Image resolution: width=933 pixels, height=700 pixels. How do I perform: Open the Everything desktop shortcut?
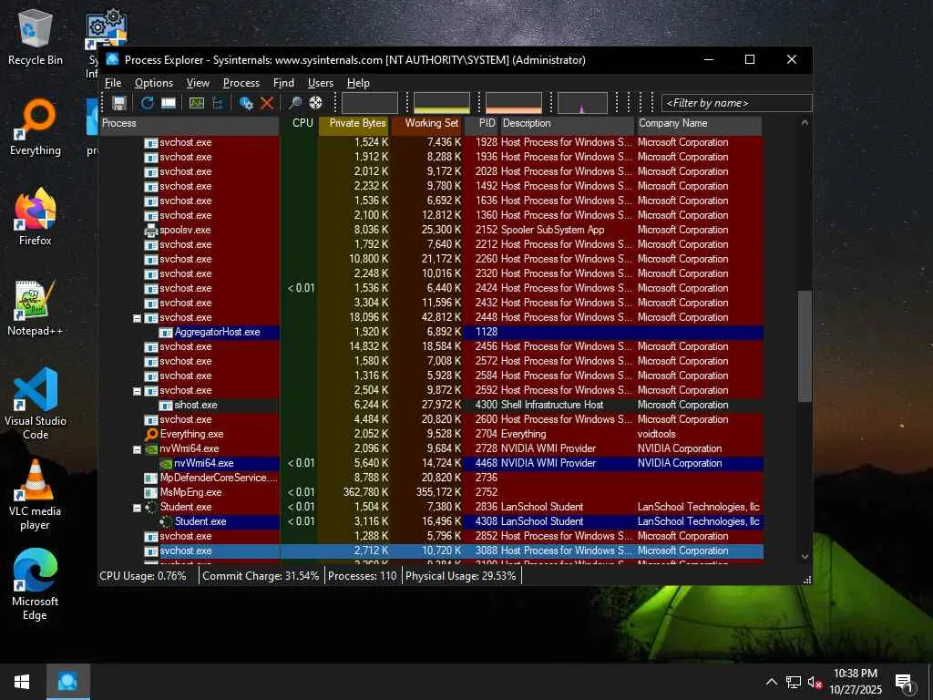[36, 128]
